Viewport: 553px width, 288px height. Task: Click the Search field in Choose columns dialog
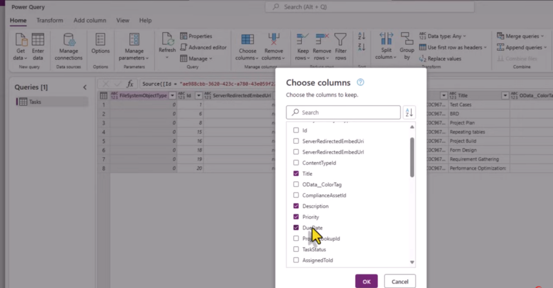343,112
